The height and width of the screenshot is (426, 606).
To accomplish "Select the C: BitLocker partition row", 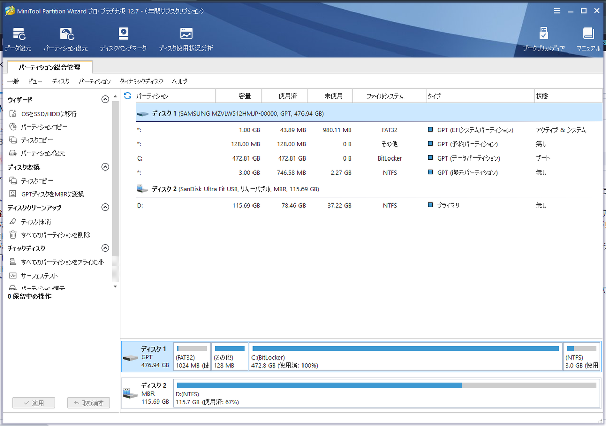I will coord(369,158).
